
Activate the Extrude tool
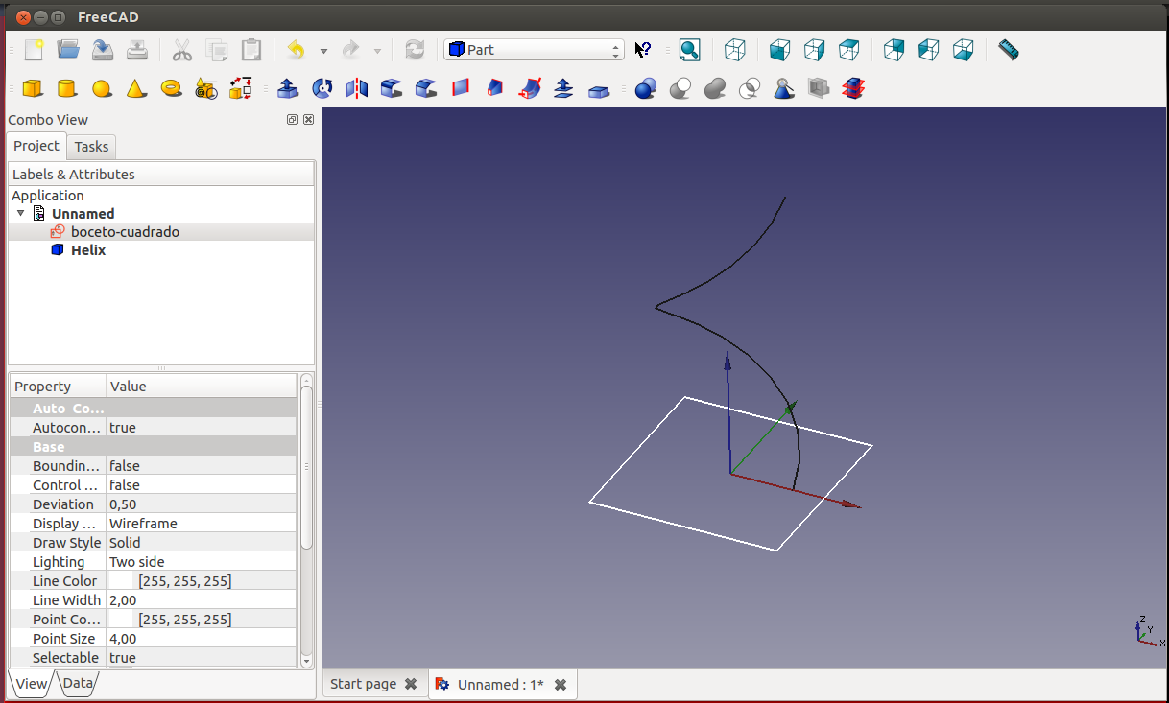click(x=287, y=89)
